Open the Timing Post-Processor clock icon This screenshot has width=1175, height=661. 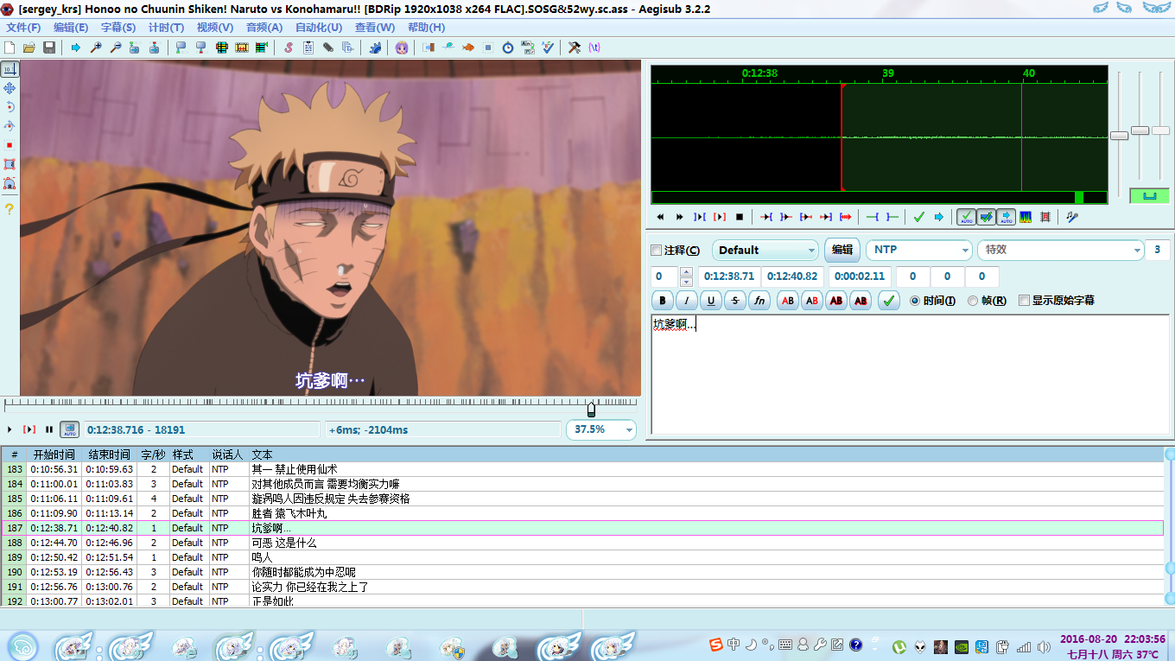point(508,48)
